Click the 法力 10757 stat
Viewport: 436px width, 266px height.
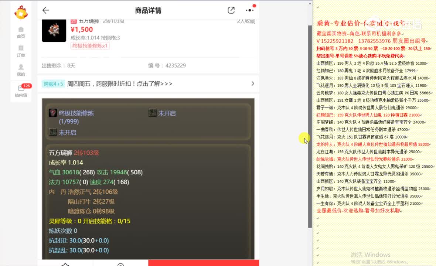[68, 182]
